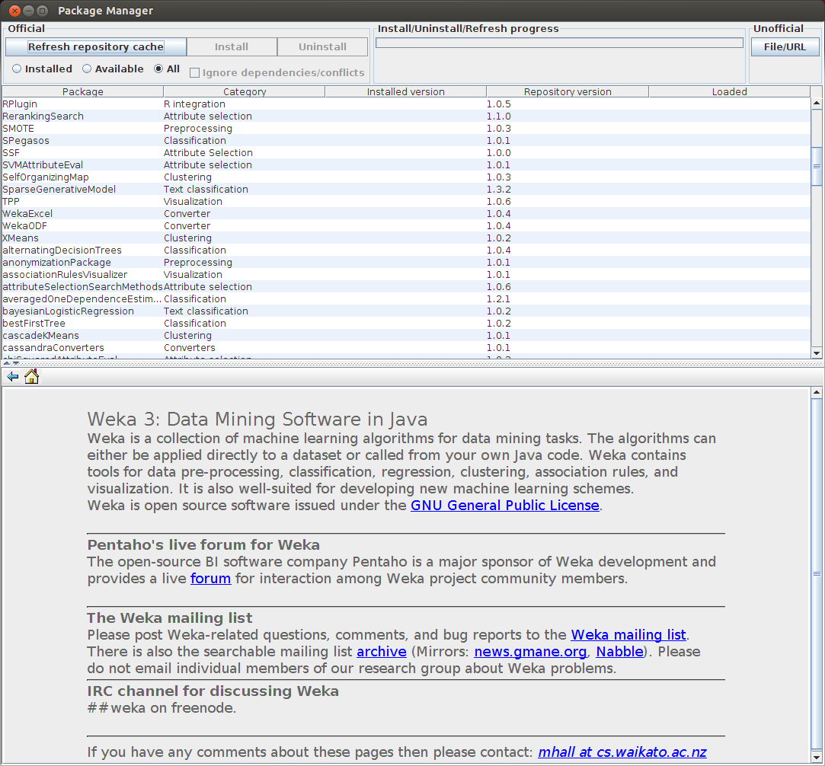Select the anonymizationPackage row
Image resolution: width=825 pixels, height=766 pixels.
(x=406, y=263)
